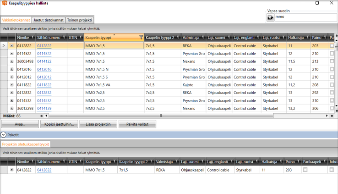Open filter for upper Laji, suomi column

coord(229,37)
